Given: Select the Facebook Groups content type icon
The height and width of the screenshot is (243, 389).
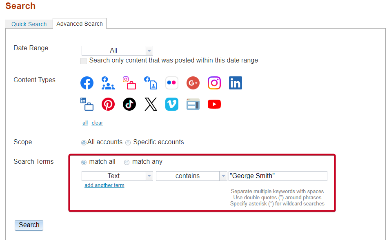Looking at the screenshot, I should pos(108,83).
